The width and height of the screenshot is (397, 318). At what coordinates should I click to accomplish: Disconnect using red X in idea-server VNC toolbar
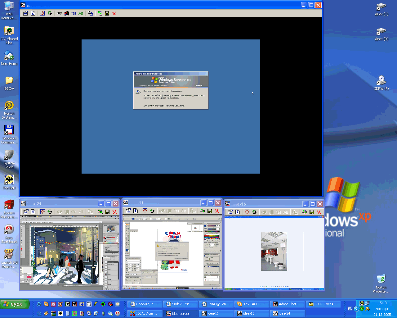coord(114,13)
